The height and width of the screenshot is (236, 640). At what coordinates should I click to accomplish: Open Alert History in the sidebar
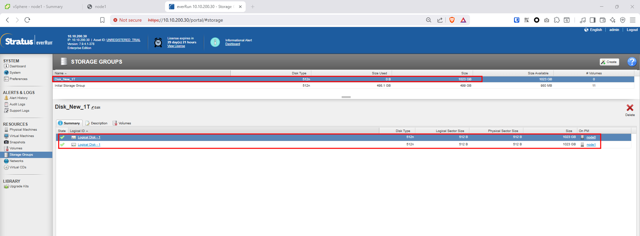point(18,98)
